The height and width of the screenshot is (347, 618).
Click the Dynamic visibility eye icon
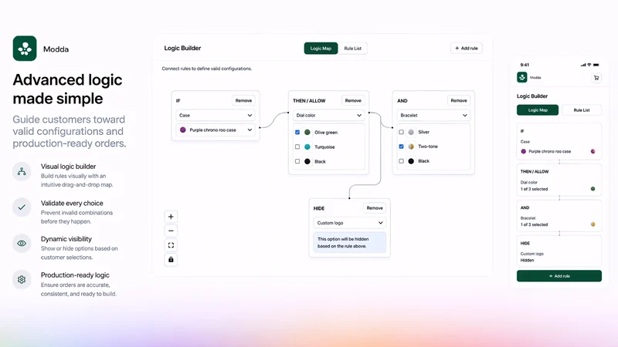pos(22,244)
